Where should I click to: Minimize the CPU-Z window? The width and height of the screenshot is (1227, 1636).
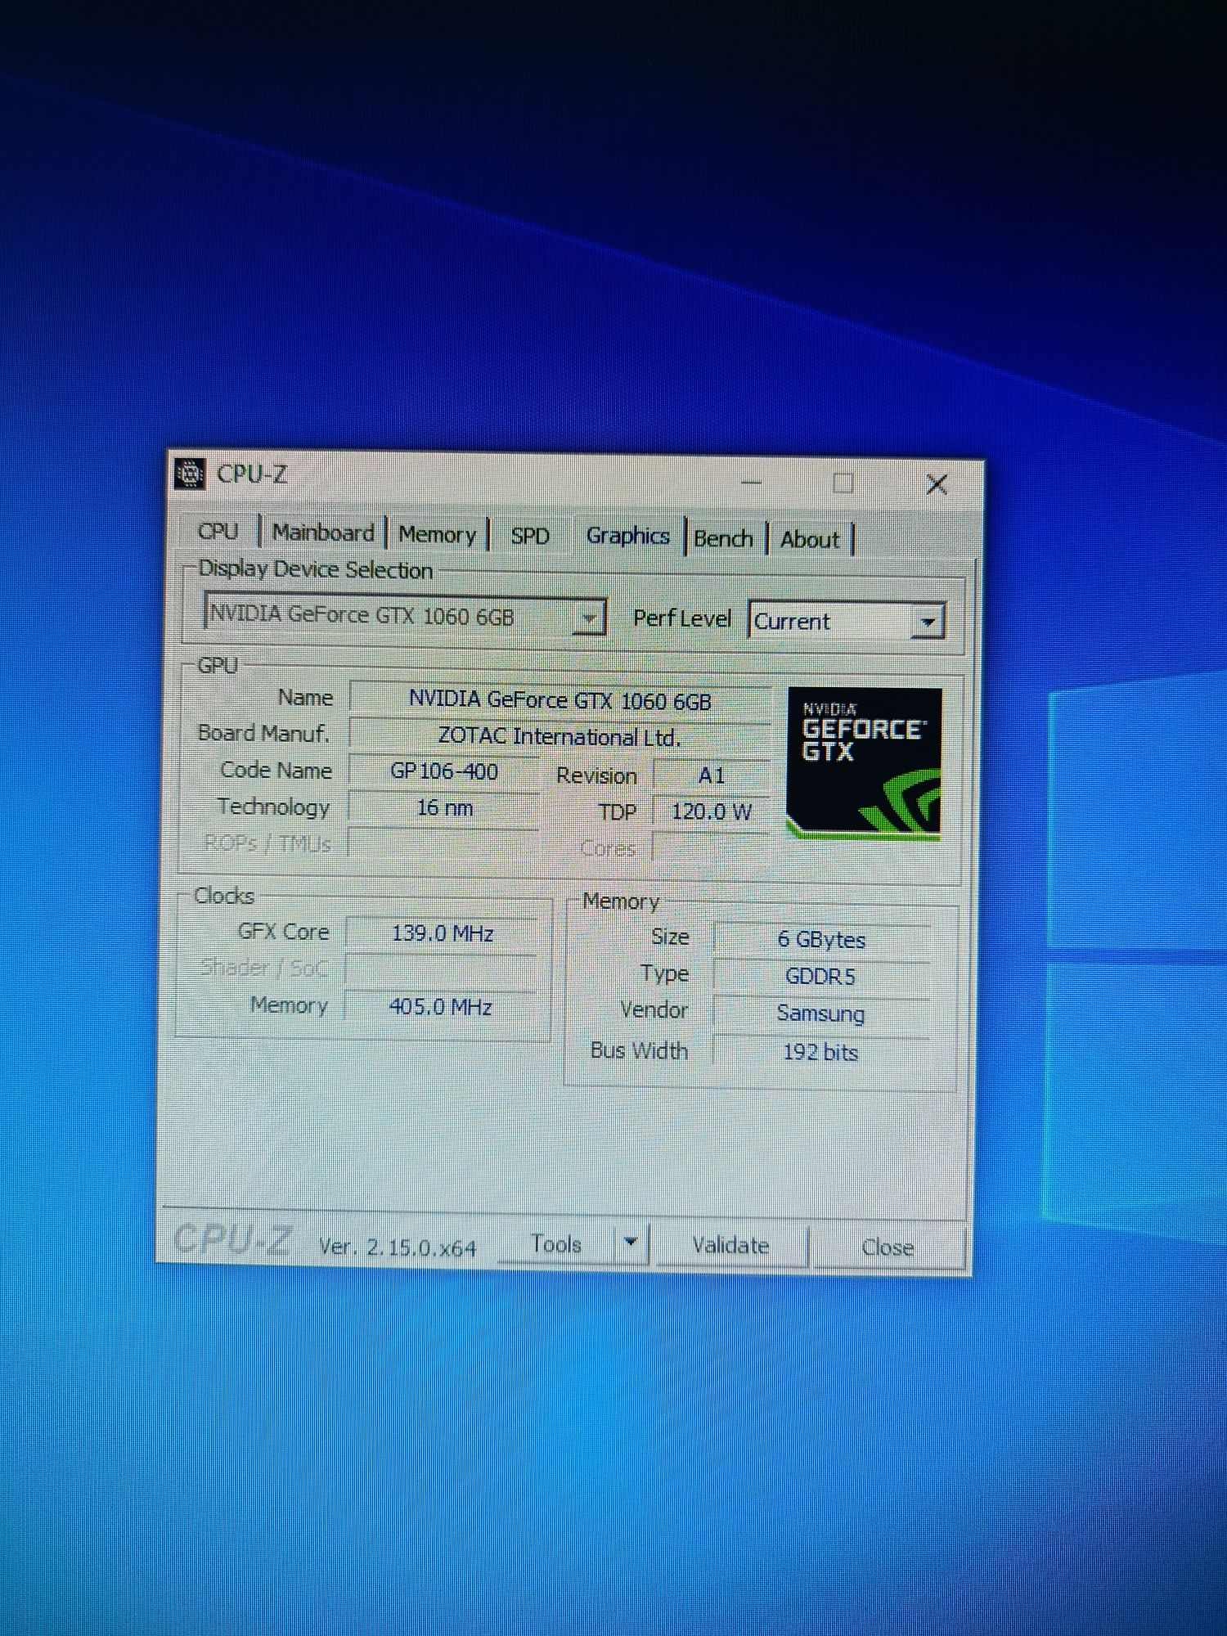pyautogui.click(x=751, y=482)
